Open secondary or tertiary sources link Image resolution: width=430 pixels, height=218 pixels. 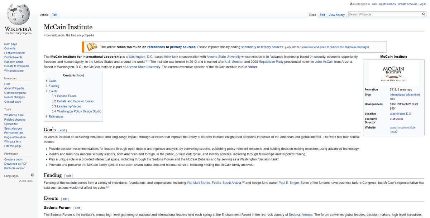[262, 47]
